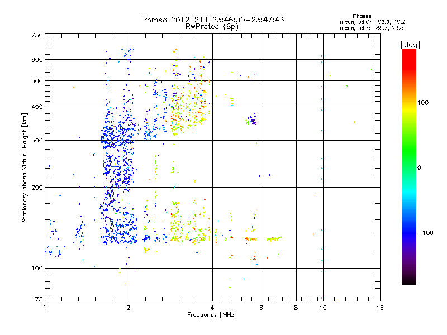Click the y-axis tick label '750'
Screen dimensions: 447x335
point(37,35)
